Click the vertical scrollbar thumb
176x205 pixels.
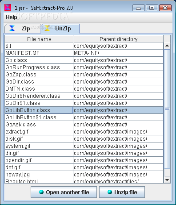(x=167, y=109)
